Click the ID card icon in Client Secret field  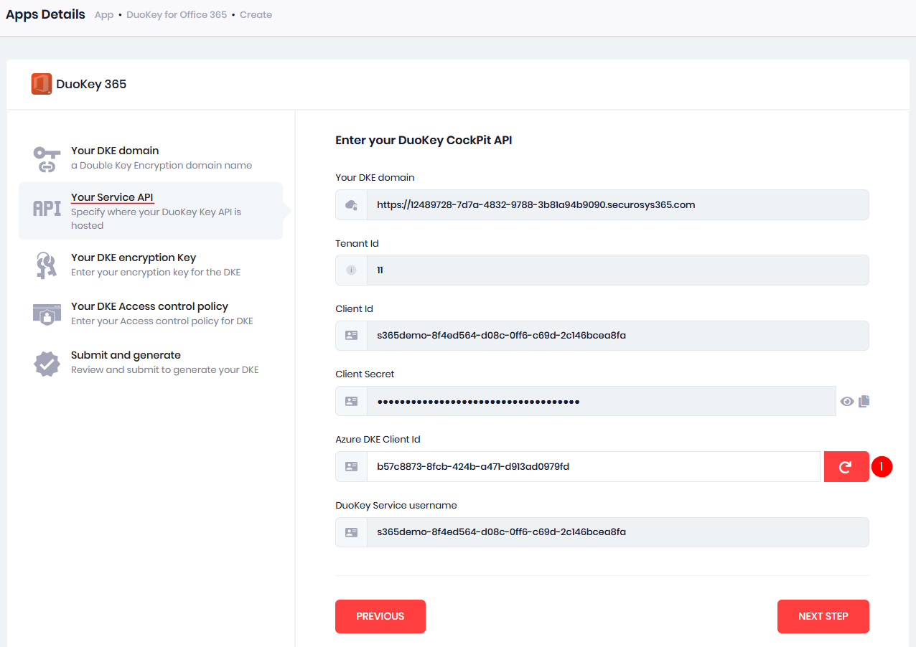[x=351, y=401]
